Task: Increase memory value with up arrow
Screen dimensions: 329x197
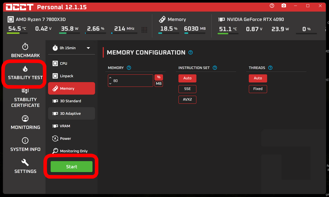Action: (x=110, y=78)
